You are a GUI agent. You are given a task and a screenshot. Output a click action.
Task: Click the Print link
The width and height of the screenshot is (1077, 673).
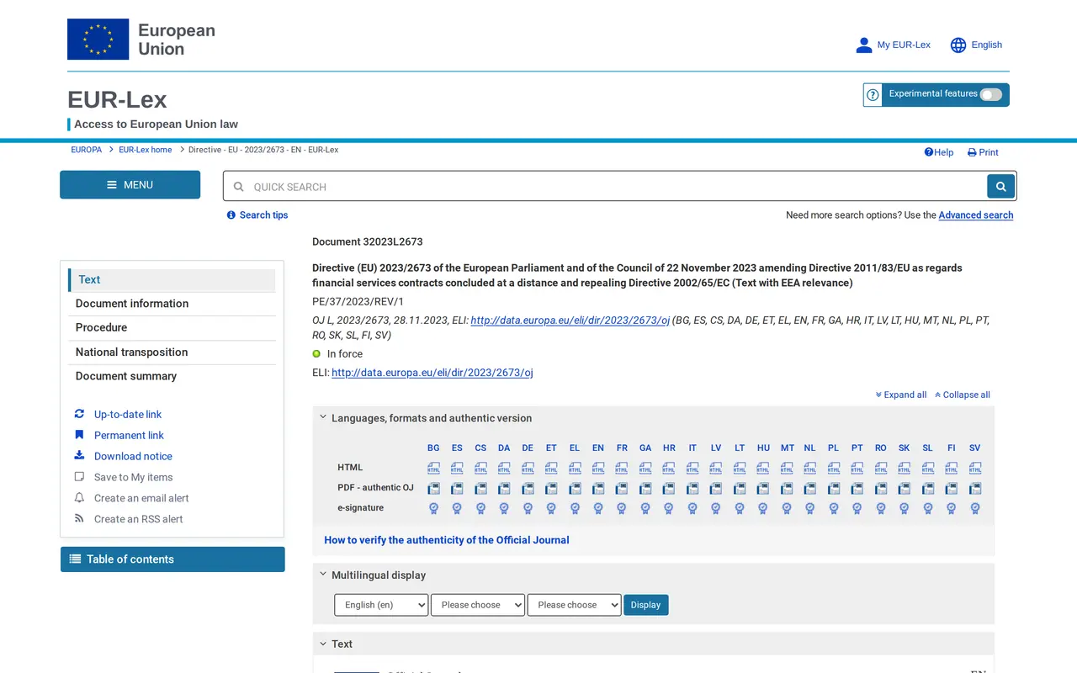pyautogui.click(x=983, y=152)
